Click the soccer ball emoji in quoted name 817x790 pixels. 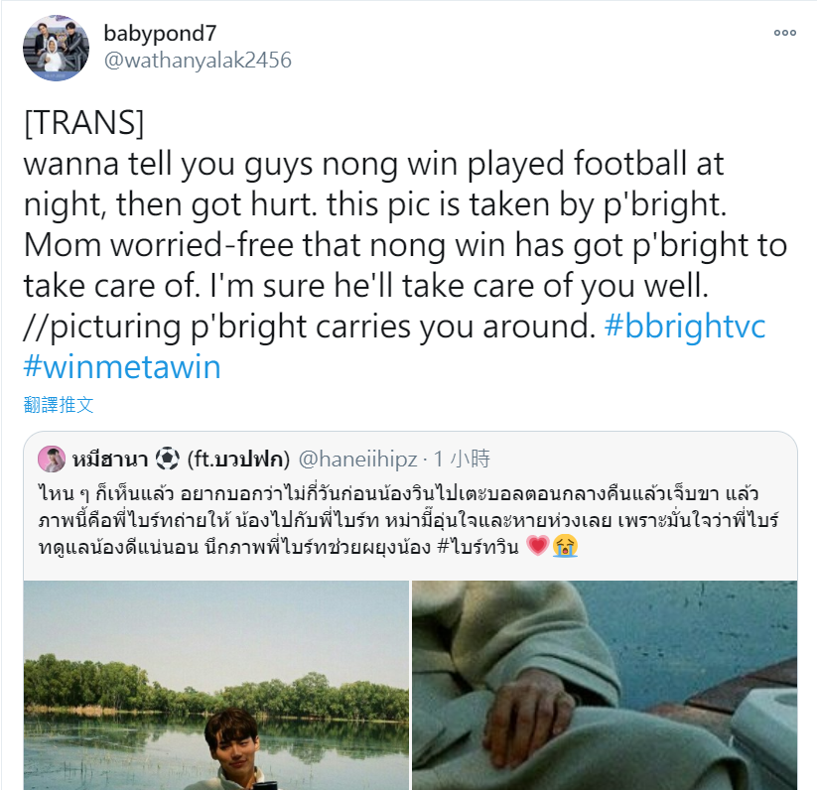(167, 459)
